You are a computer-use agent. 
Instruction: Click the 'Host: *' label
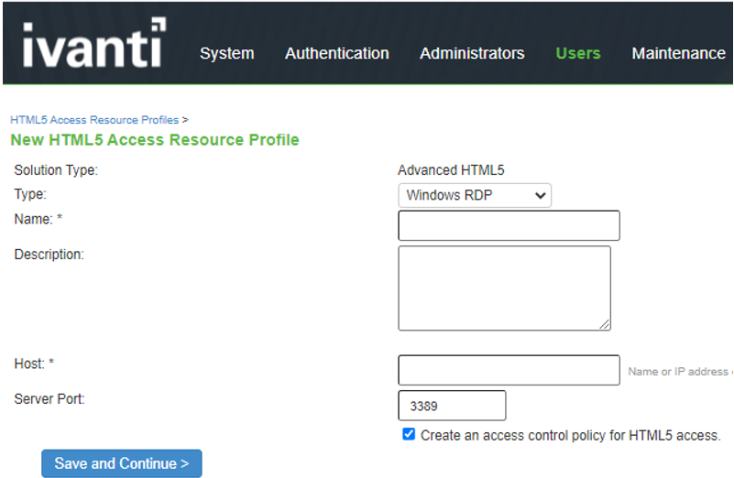pos(34,364)
